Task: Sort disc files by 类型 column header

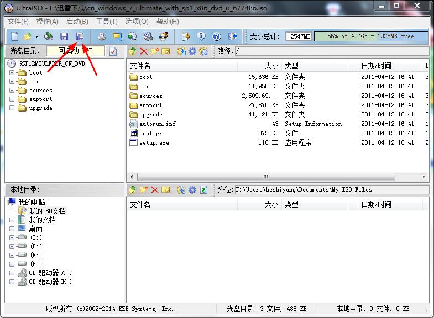Action: 315,66
